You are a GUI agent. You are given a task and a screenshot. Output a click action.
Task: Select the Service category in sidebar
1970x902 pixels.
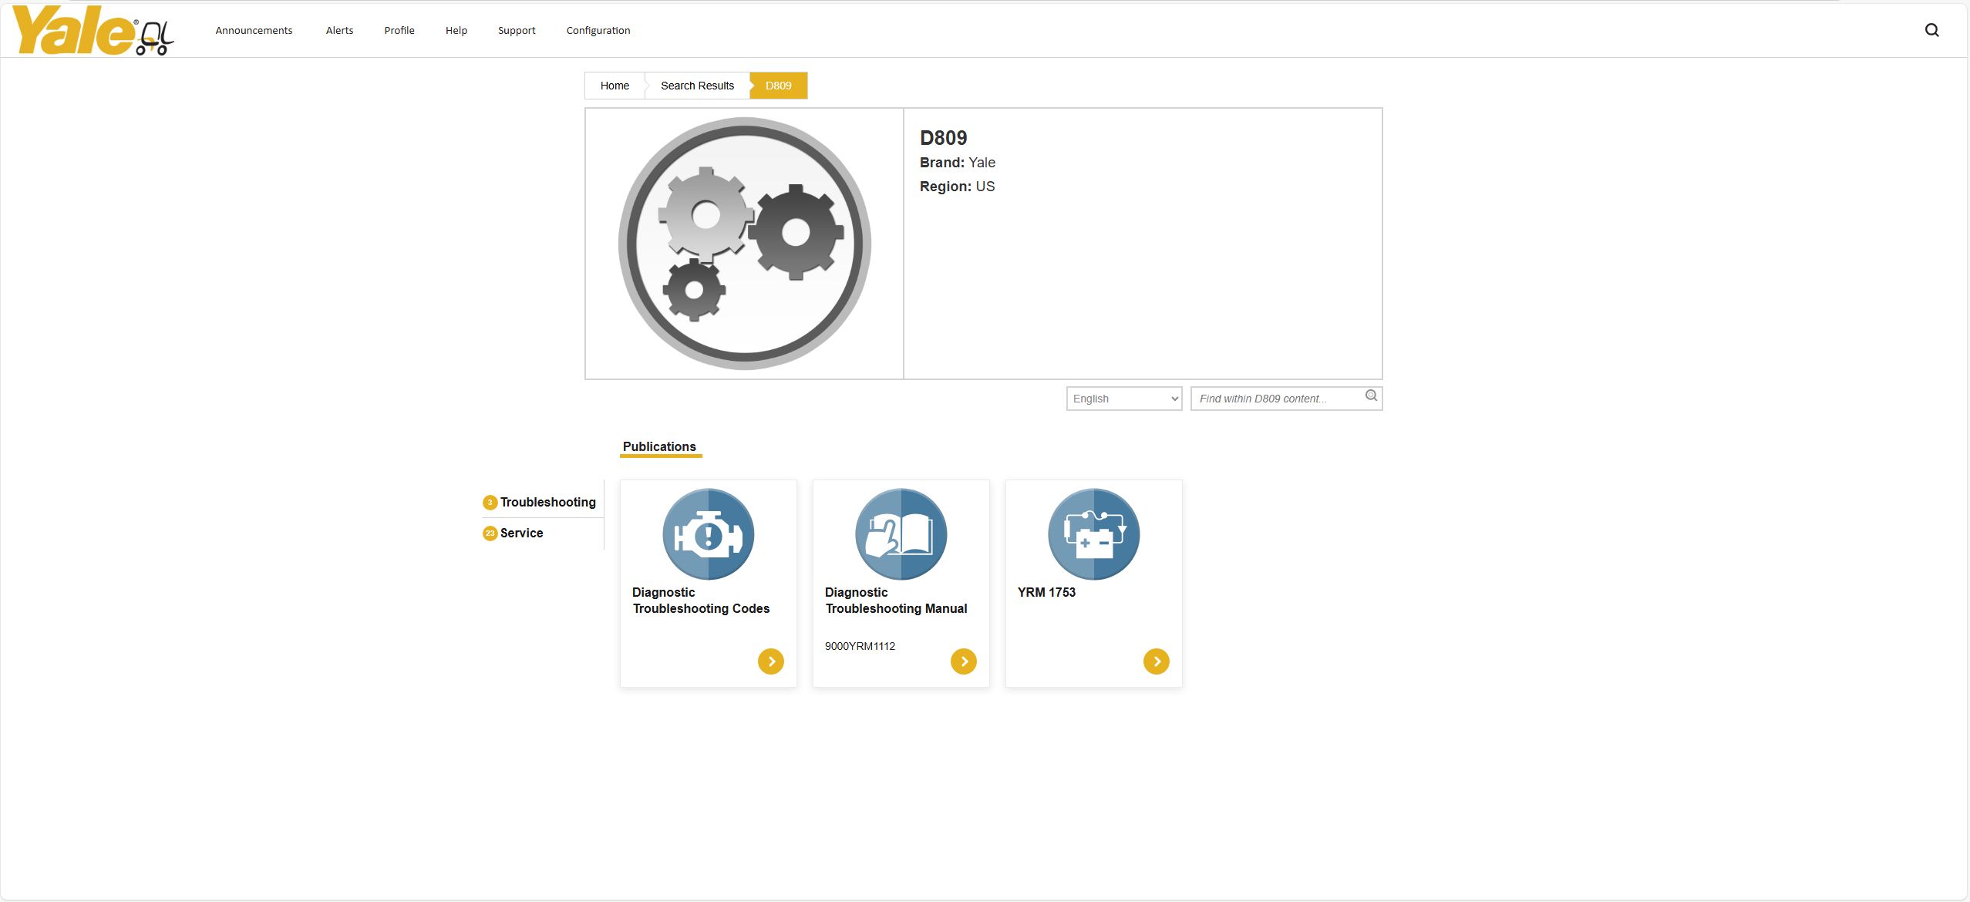521,533
